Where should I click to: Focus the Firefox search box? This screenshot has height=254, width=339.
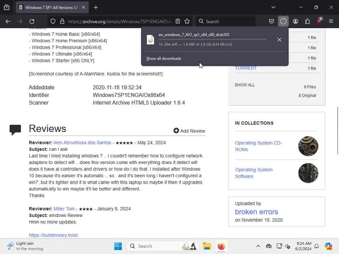226,21
